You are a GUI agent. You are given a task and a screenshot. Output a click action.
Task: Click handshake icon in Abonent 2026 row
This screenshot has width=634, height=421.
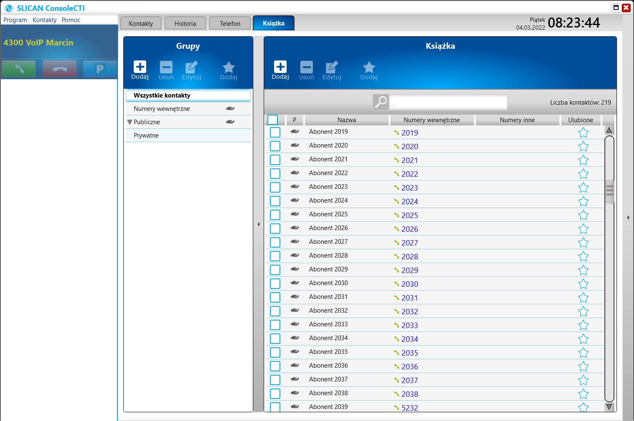click(295, 228)
